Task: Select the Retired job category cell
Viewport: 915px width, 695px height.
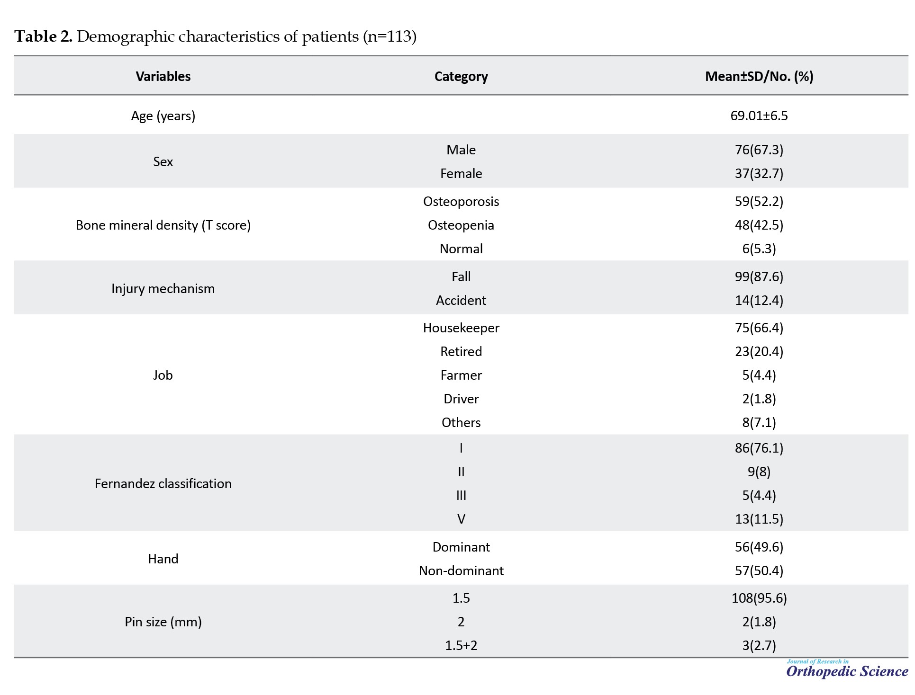Action: pos(461,352)
